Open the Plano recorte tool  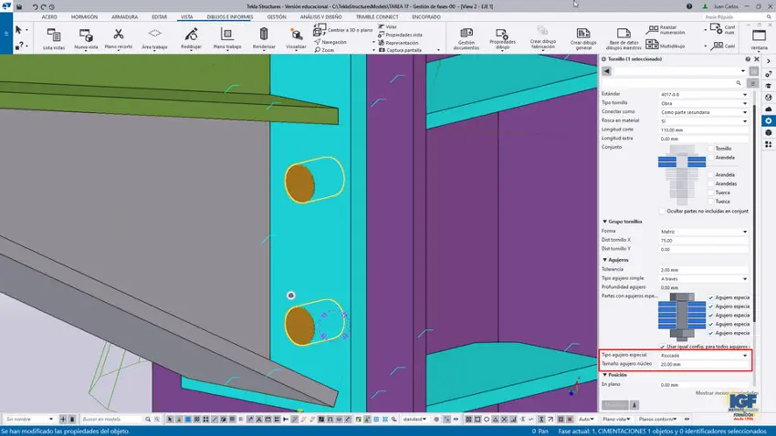click(118, 36)
